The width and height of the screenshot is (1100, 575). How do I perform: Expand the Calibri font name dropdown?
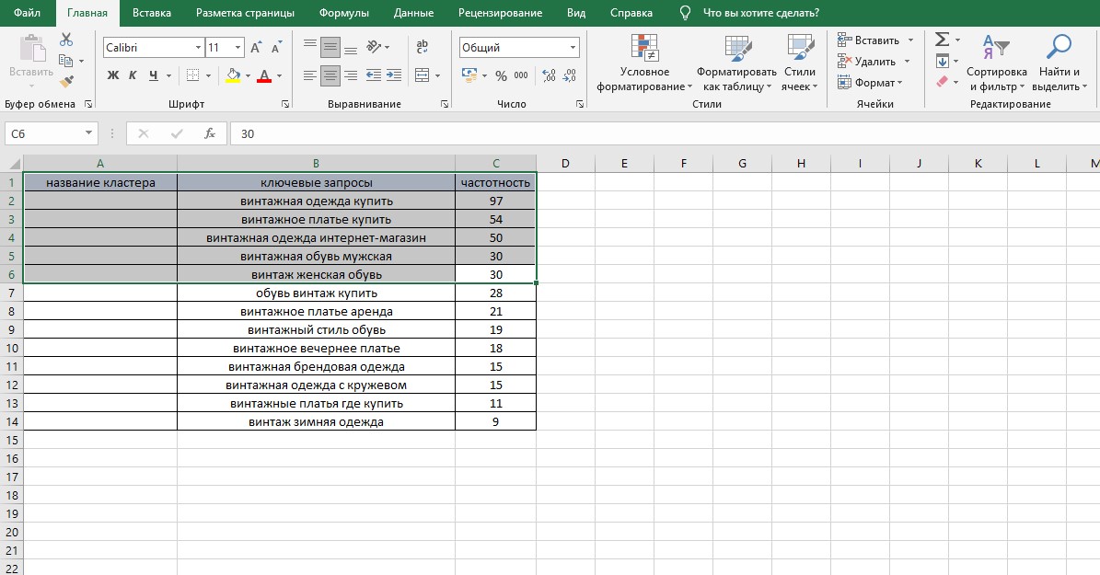[198, 48]
